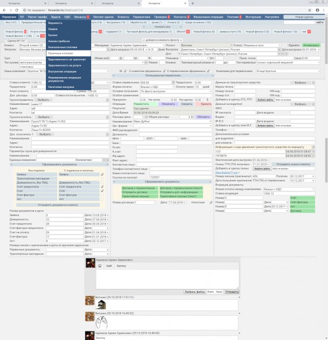Clear the Дата выгрузки date with x
The height and width of the screenshot is (340, 328).
tap(319, 50)
